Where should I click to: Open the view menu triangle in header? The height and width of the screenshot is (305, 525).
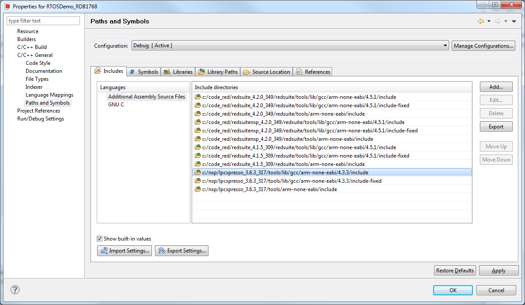click(514, 21)
